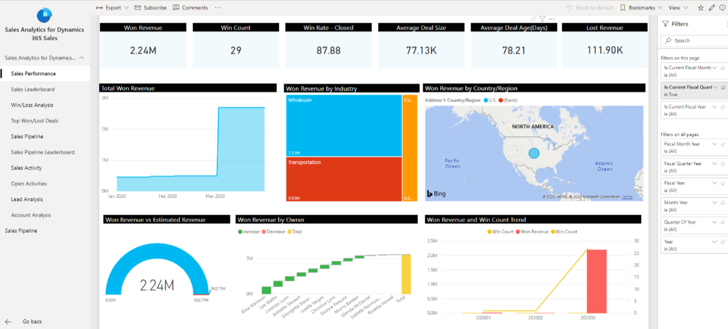The width and height of the screenshot is (728, 329).
Task: Open the Terms link on the map
Action: tap(627, 197)
